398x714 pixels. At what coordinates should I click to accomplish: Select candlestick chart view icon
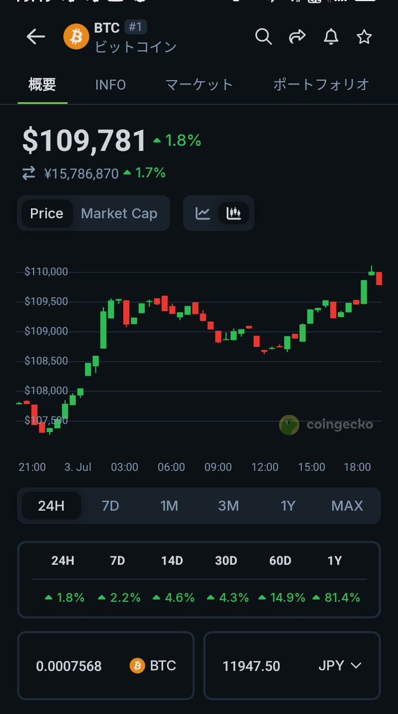pyautogui.click(x=234, y=213)
